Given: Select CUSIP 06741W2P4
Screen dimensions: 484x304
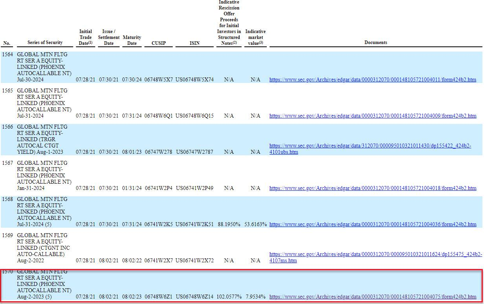Looking at the screenshot, I should click(159, 188).
